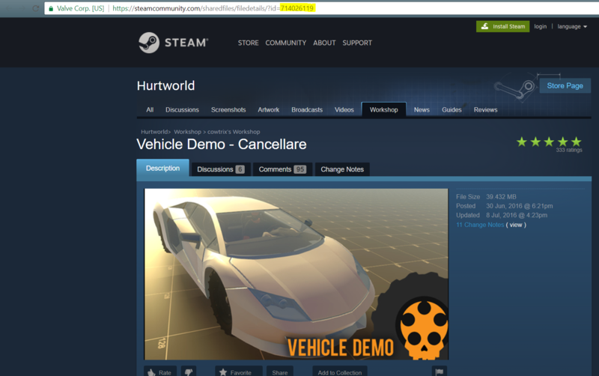Select the Videos tab
This screenshot has width=599, height=376.
[x=344, y=109]
